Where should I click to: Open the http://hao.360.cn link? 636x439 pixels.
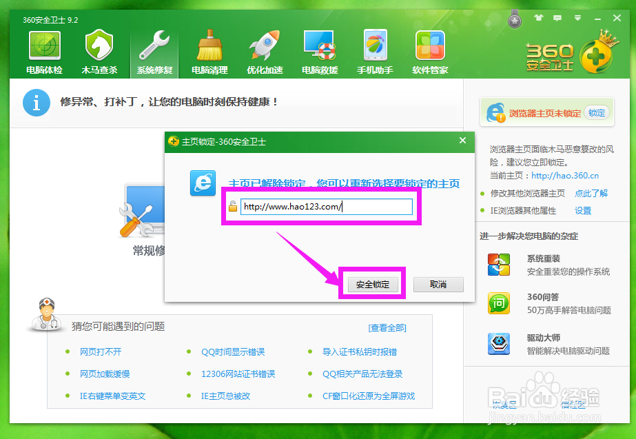click(565, 176)
